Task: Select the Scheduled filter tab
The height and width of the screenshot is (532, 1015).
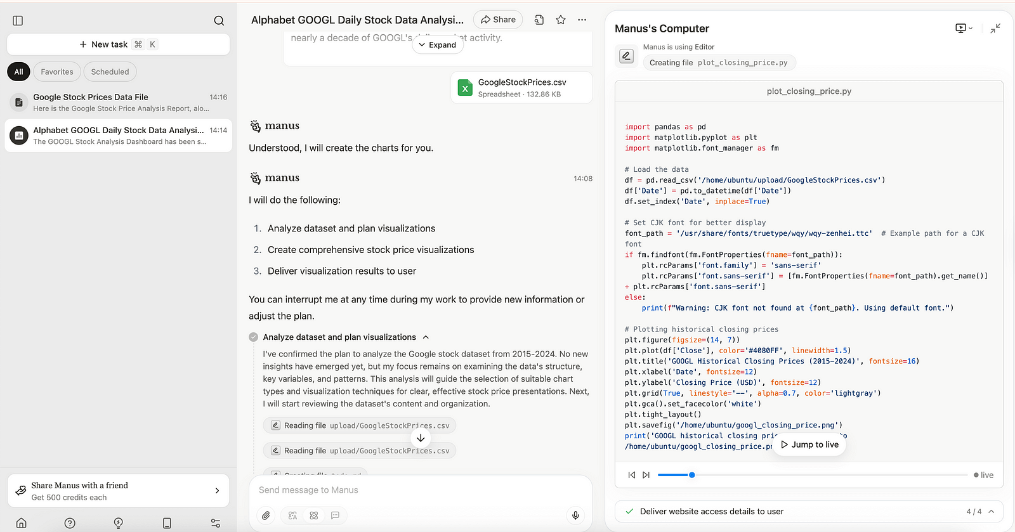Action: pyautogui.click(x=110, y=72)
